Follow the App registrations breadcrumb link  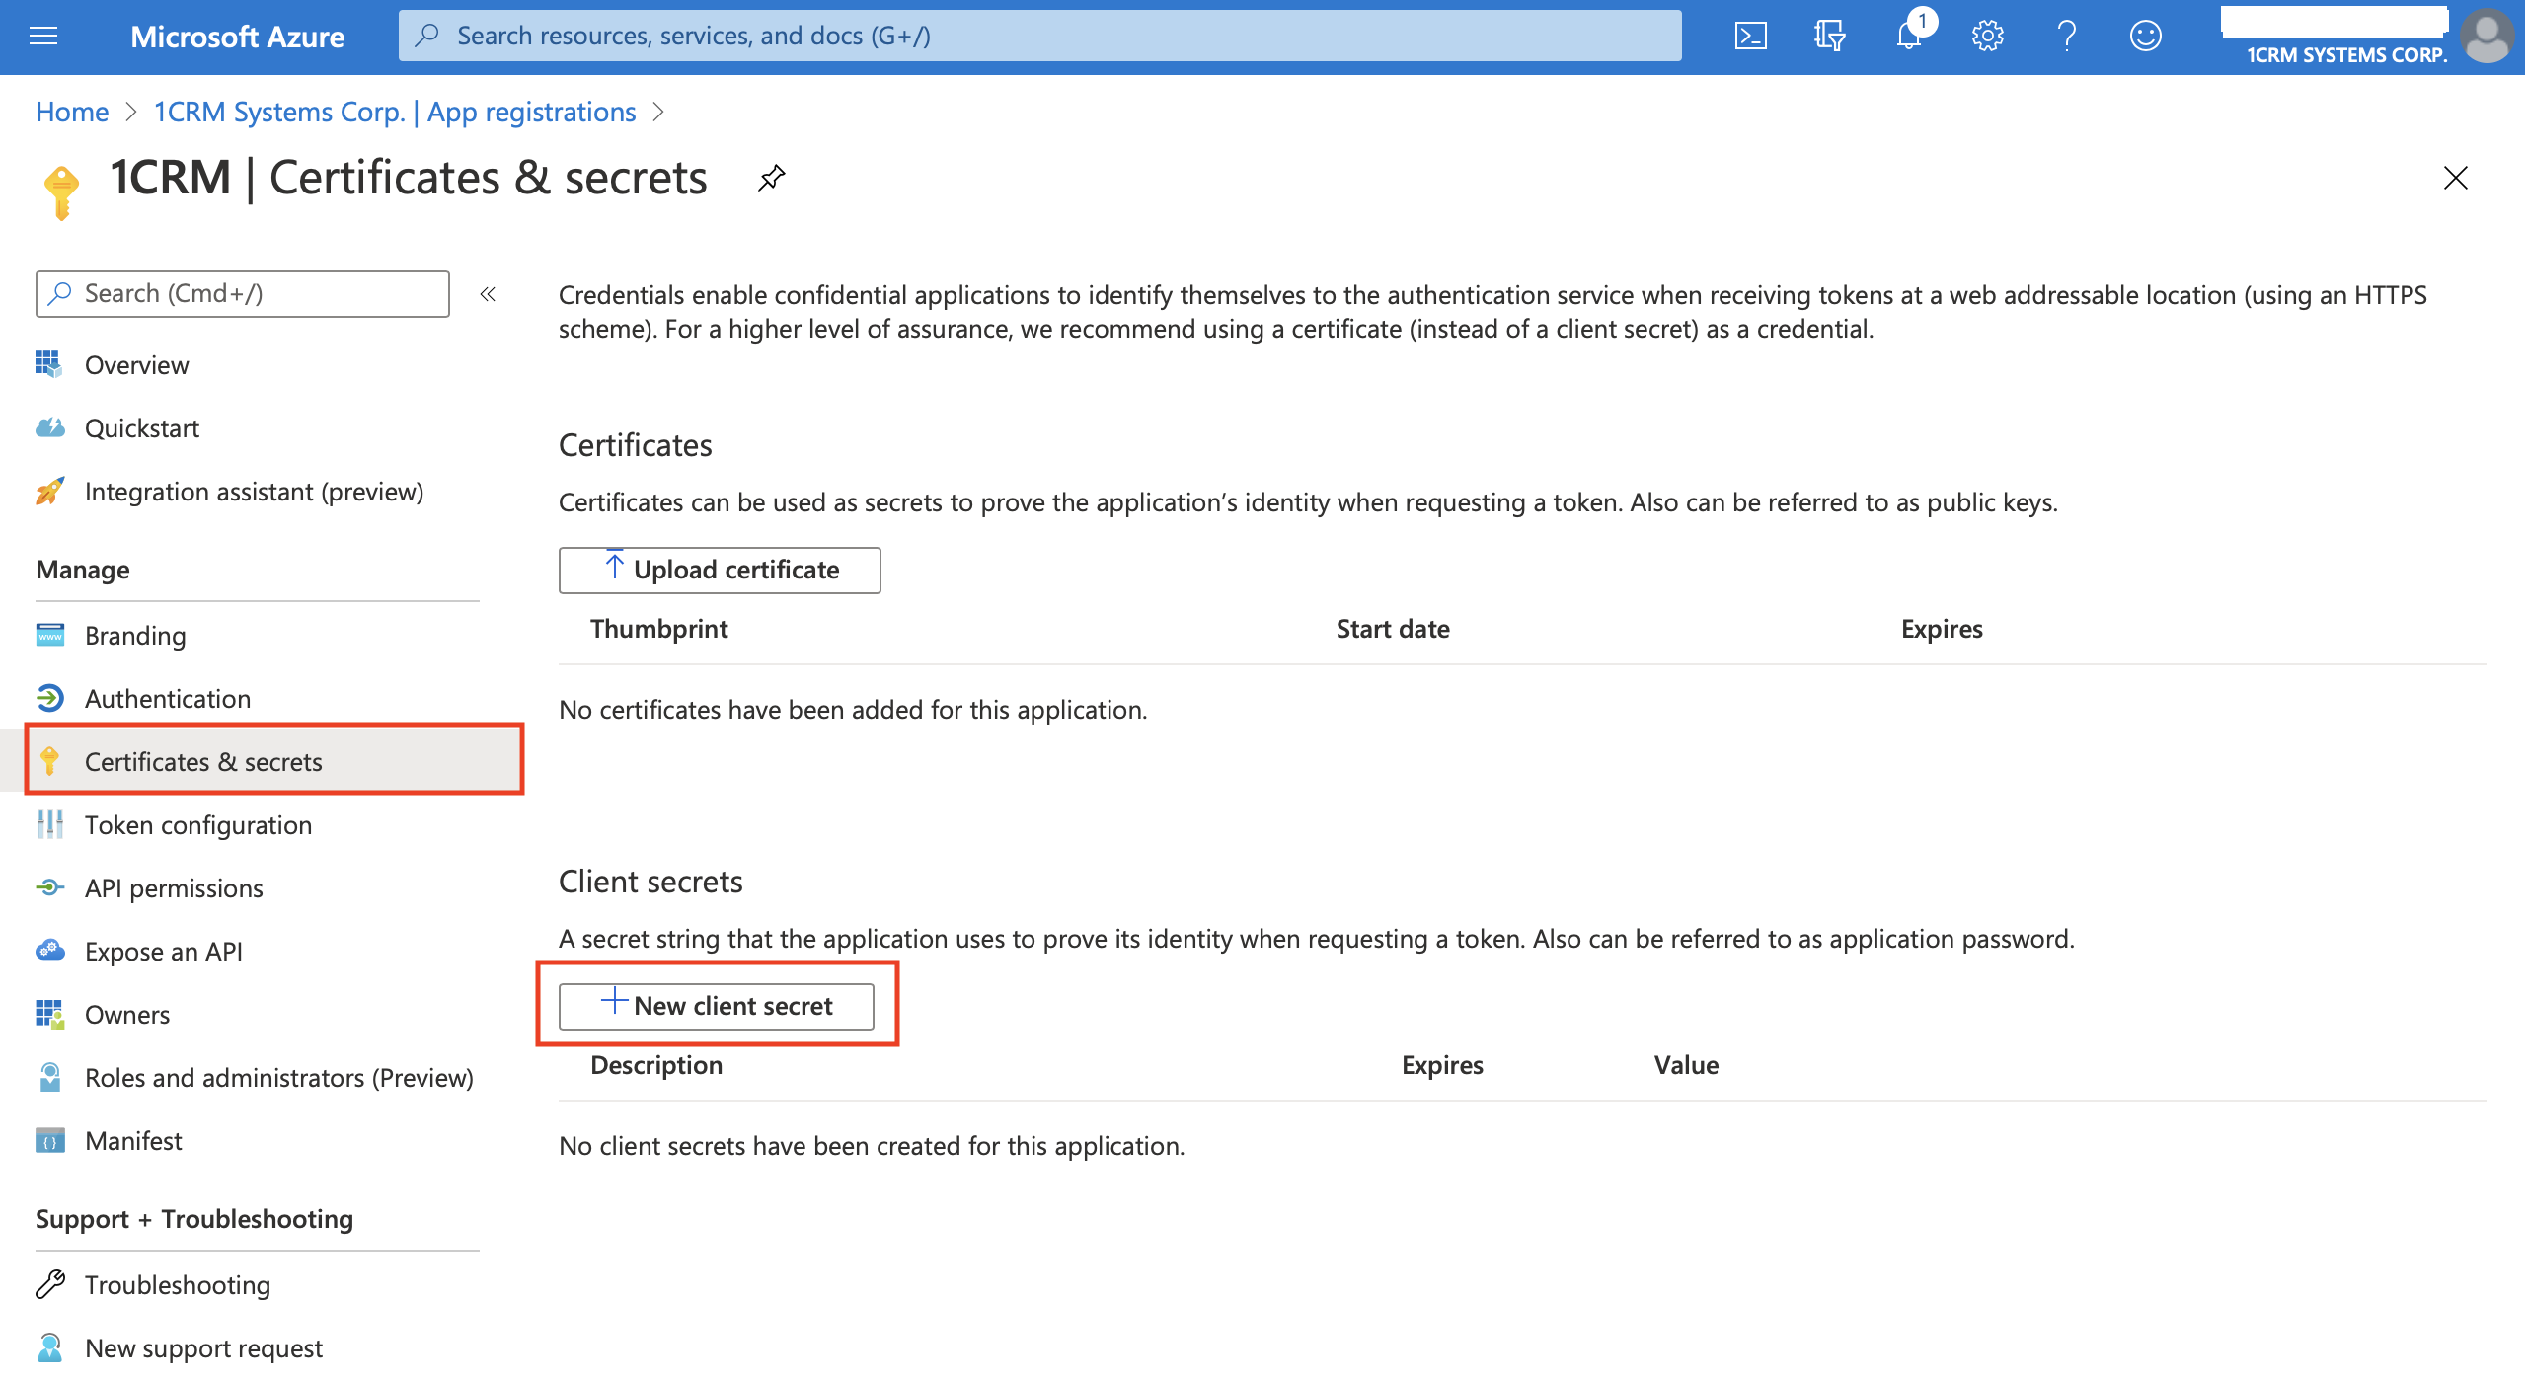[x=395, y=112]
